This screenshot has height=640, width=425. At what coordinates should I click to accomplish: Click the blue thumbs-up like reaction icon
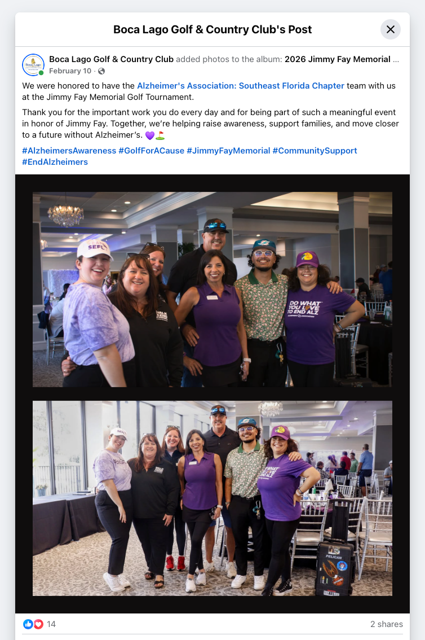click(28, 624)
